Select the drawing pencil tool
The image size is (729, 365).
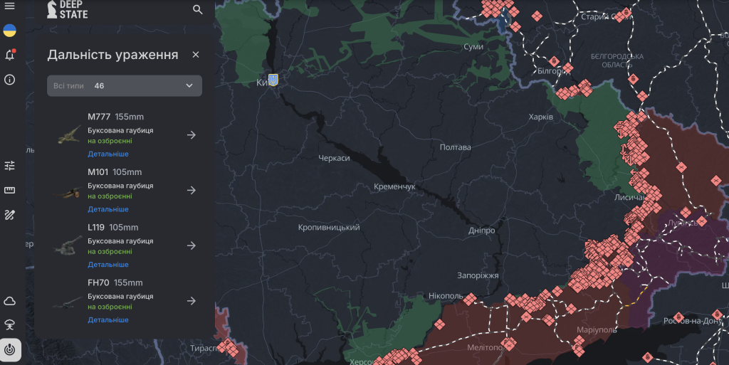coord(10,215)
